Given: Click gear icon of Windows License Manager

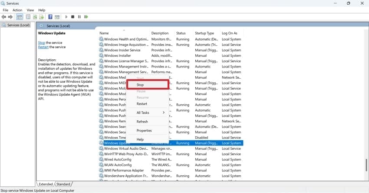Looking at the screenshot, I should pos(101,61).
